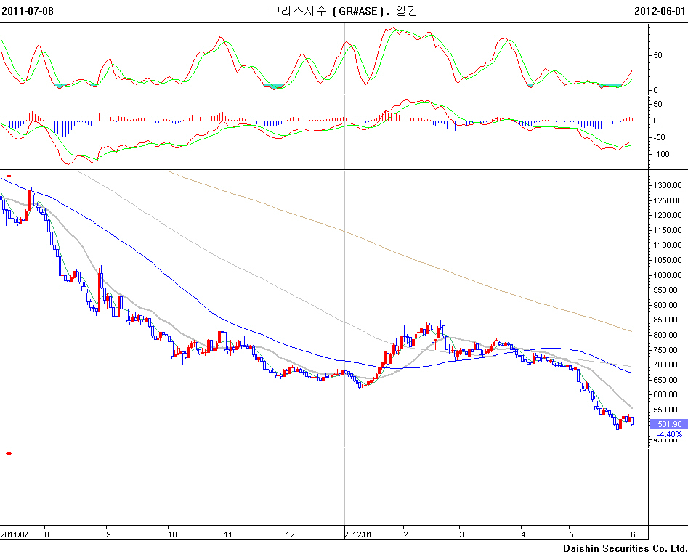Click the Daishin Securities Co. Ltd. text

(x=624, y=548)
